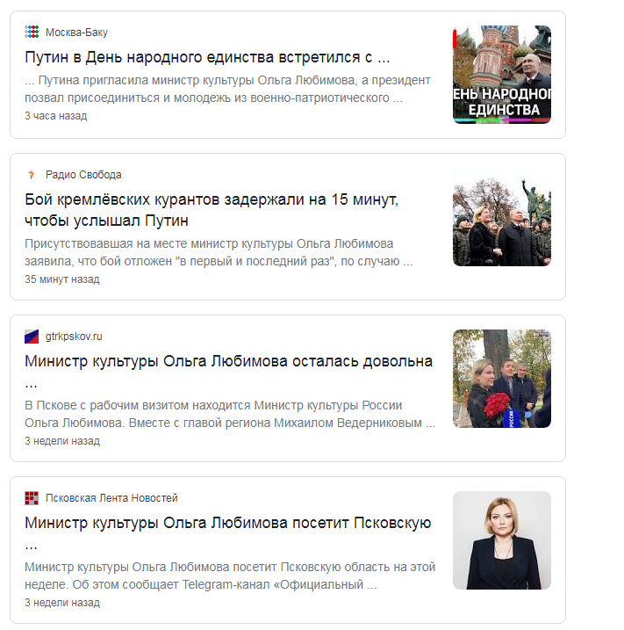Click the Радио Свобода article crowd photo

point(502,217)
